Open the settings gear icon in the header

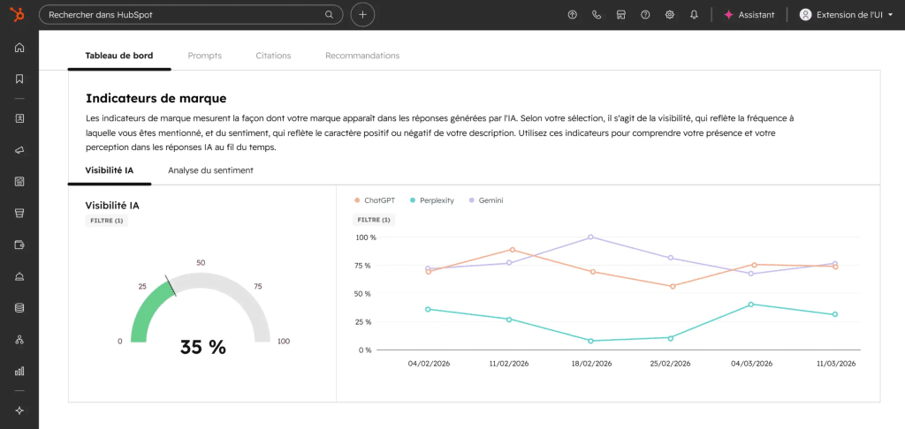click(670, 15)
